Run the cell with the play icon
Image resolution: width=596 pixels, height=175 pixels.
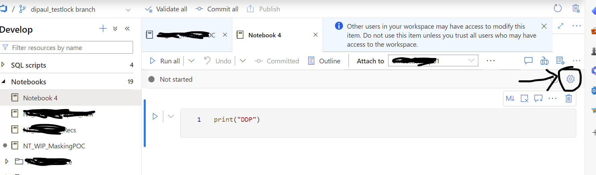tap(155, 116)
